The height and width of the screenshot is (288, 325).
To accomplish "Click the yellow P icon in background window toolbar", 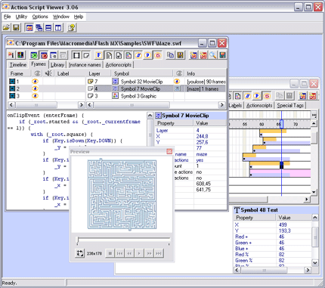I will [257, 96].
